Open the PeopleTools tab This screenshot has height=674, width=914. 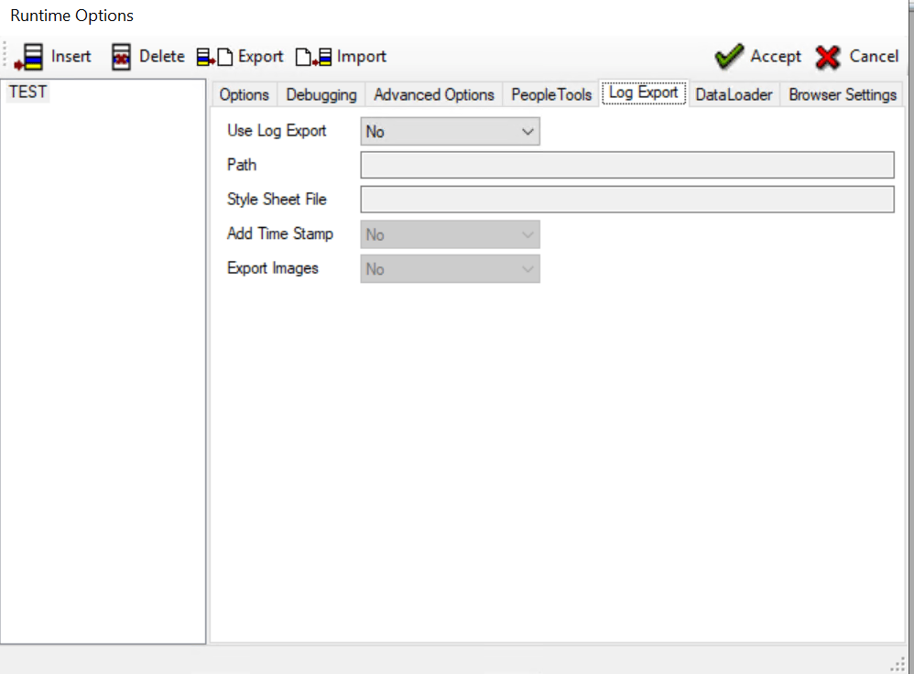coord(551,93)
